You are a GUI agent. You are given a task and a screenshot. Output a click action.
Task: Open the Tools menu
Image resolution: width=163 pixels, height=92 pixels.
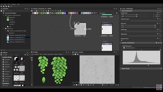pos(9,4)
